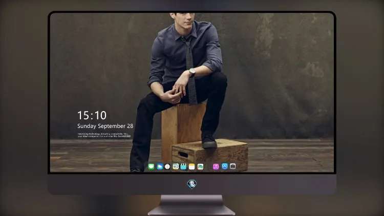Click the 15:10 clock widget
384x216 pixels.
coord(92,115)
